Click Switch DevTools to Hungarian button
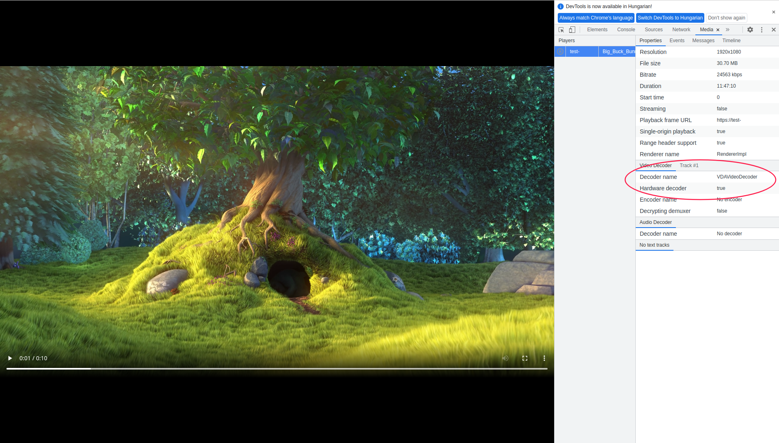 (670, 18)
